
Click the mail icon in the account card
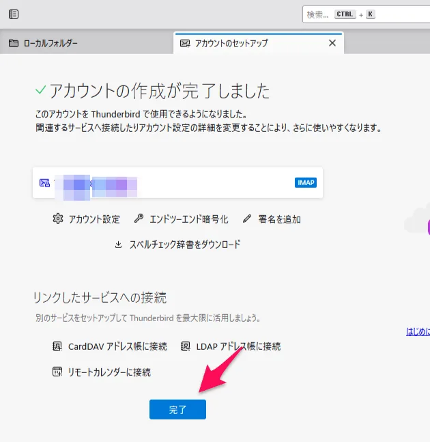click(x=45, y=183)
